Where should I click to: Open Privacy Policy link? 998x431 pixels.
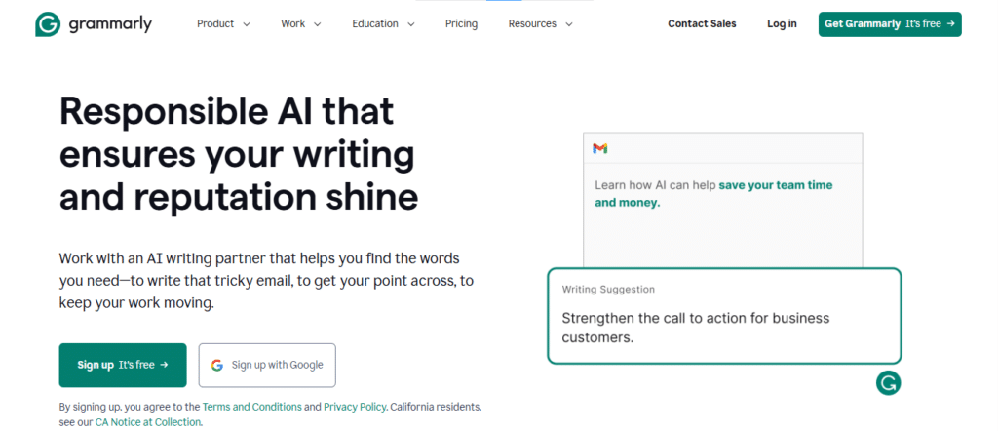tap(355, 407)
